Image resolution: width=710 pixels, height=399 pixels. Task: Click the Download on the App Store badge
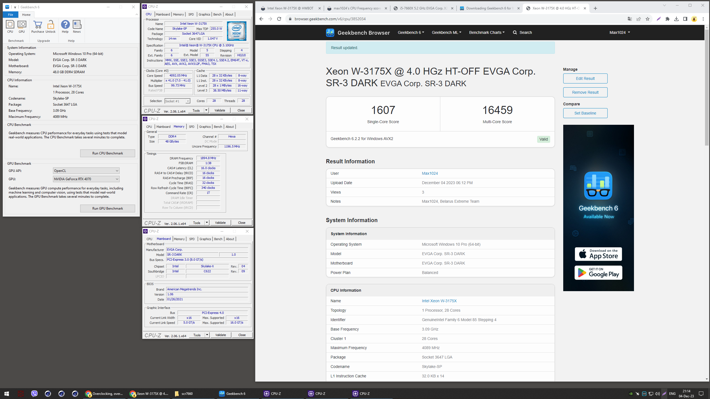coord(598,254)
